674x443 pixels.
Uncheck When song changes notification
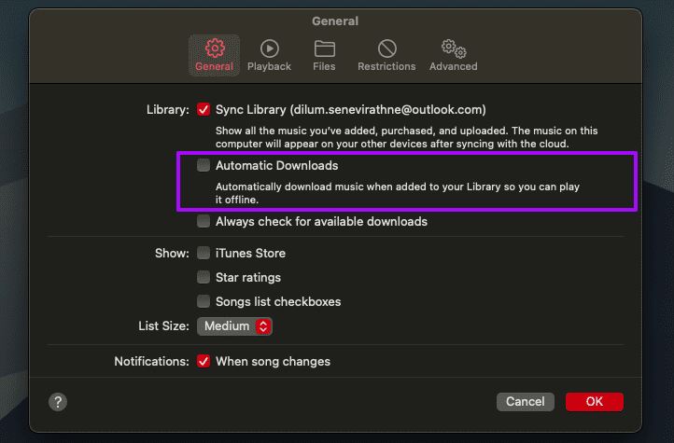pos(204,362)
